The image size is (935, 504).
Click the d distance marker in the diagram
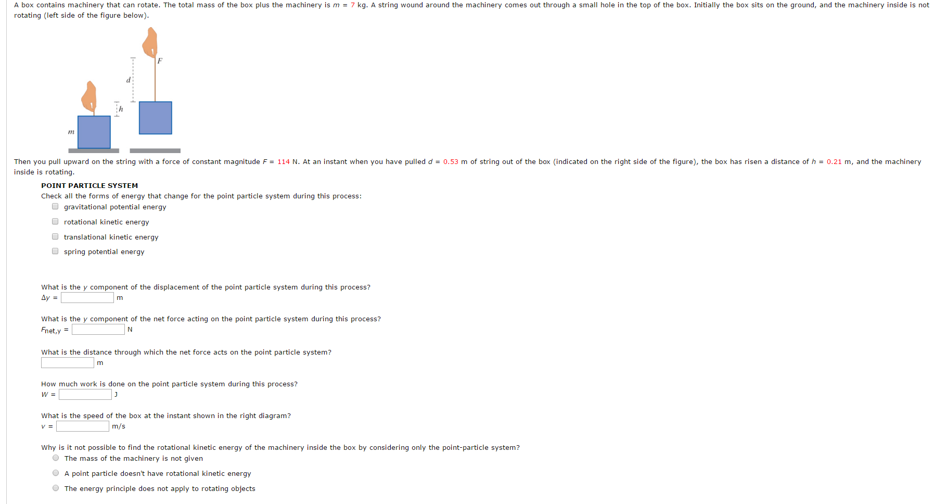[128, 80]
